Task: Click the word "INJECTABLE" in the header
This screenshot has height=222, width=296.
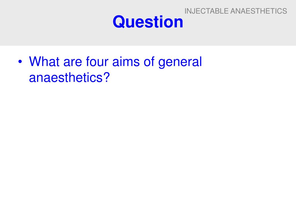Action: (206, 11)
